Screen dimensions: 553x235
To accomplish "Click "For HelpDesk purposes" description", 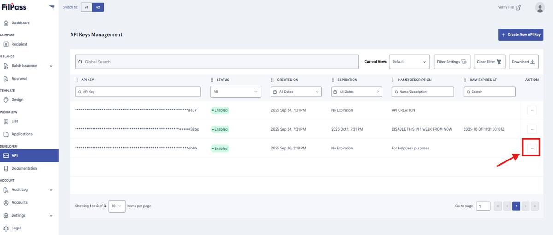I will [411, 149].
